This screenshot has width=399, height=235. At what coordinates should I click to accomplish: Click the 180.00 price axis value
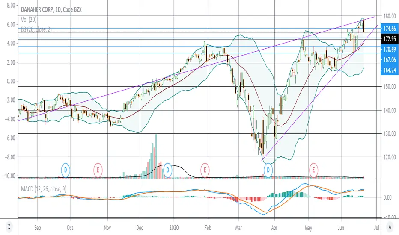[x=390, y=16]
